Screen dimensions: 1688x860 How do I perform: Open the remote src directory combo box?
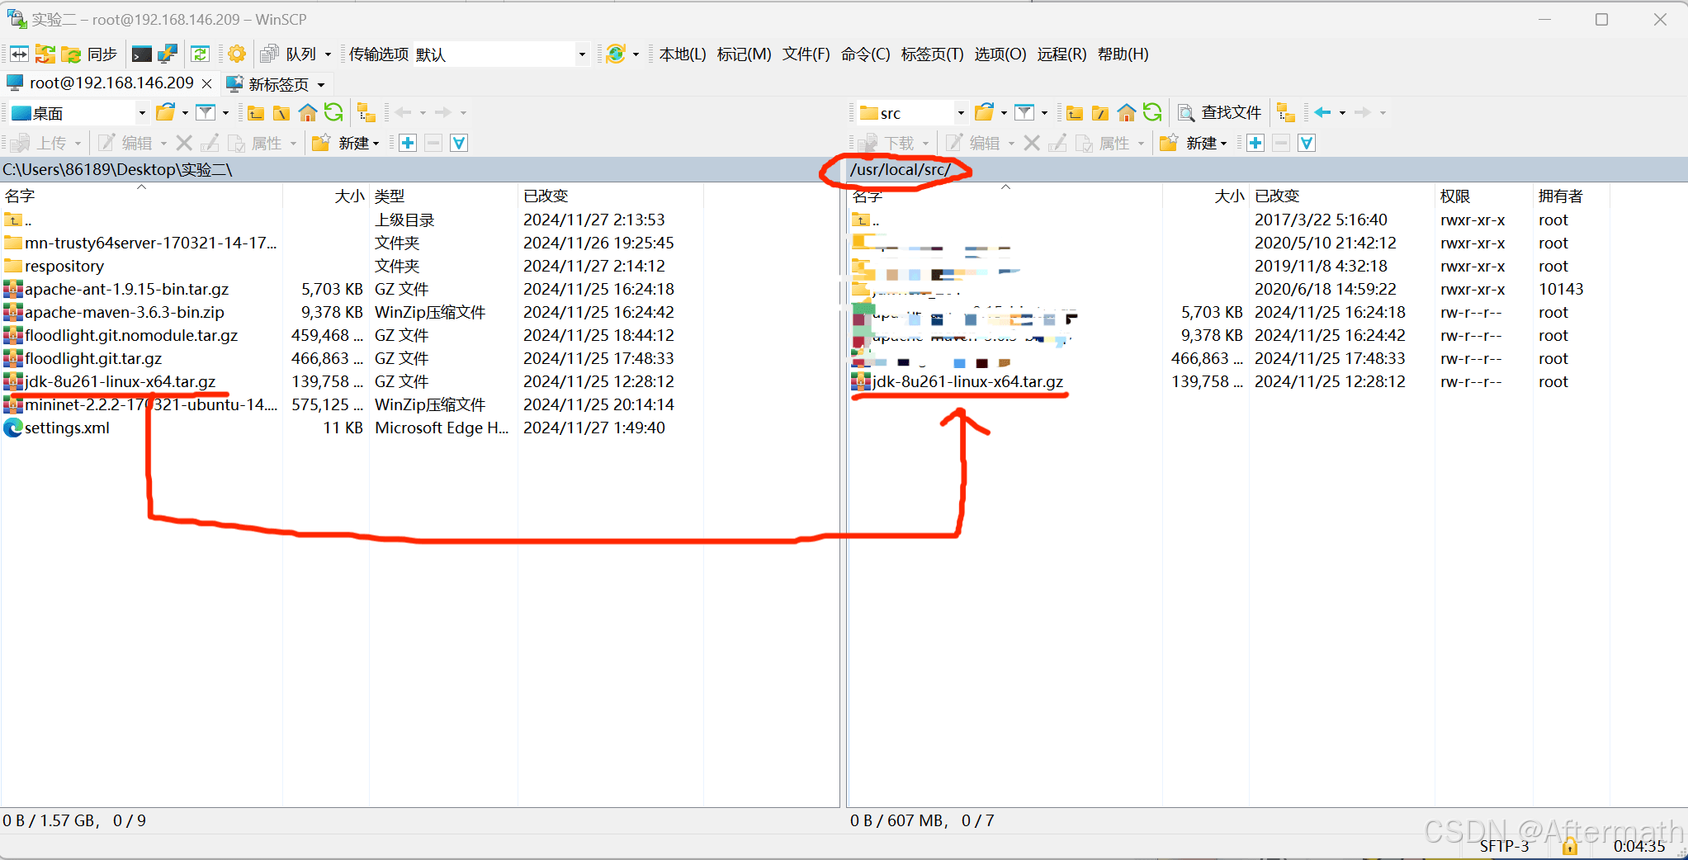tap(912, 113)
